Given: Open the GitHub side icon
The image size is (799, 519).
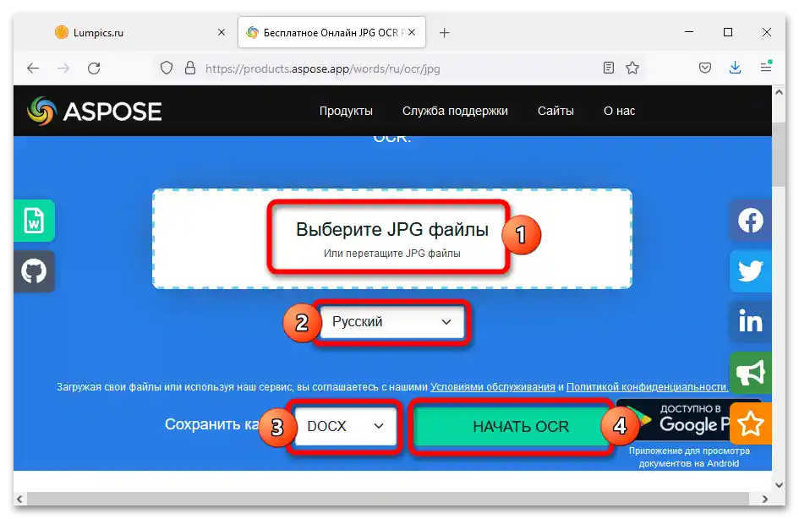Looking at the screenshot, I should pos(34,271).
